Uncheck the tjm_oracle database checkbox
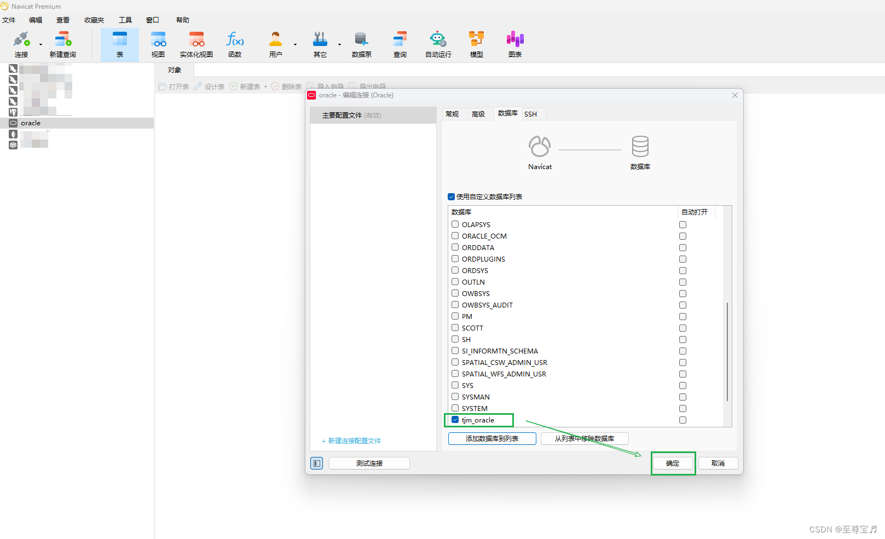885x539 pixels. tap(455, 420)
